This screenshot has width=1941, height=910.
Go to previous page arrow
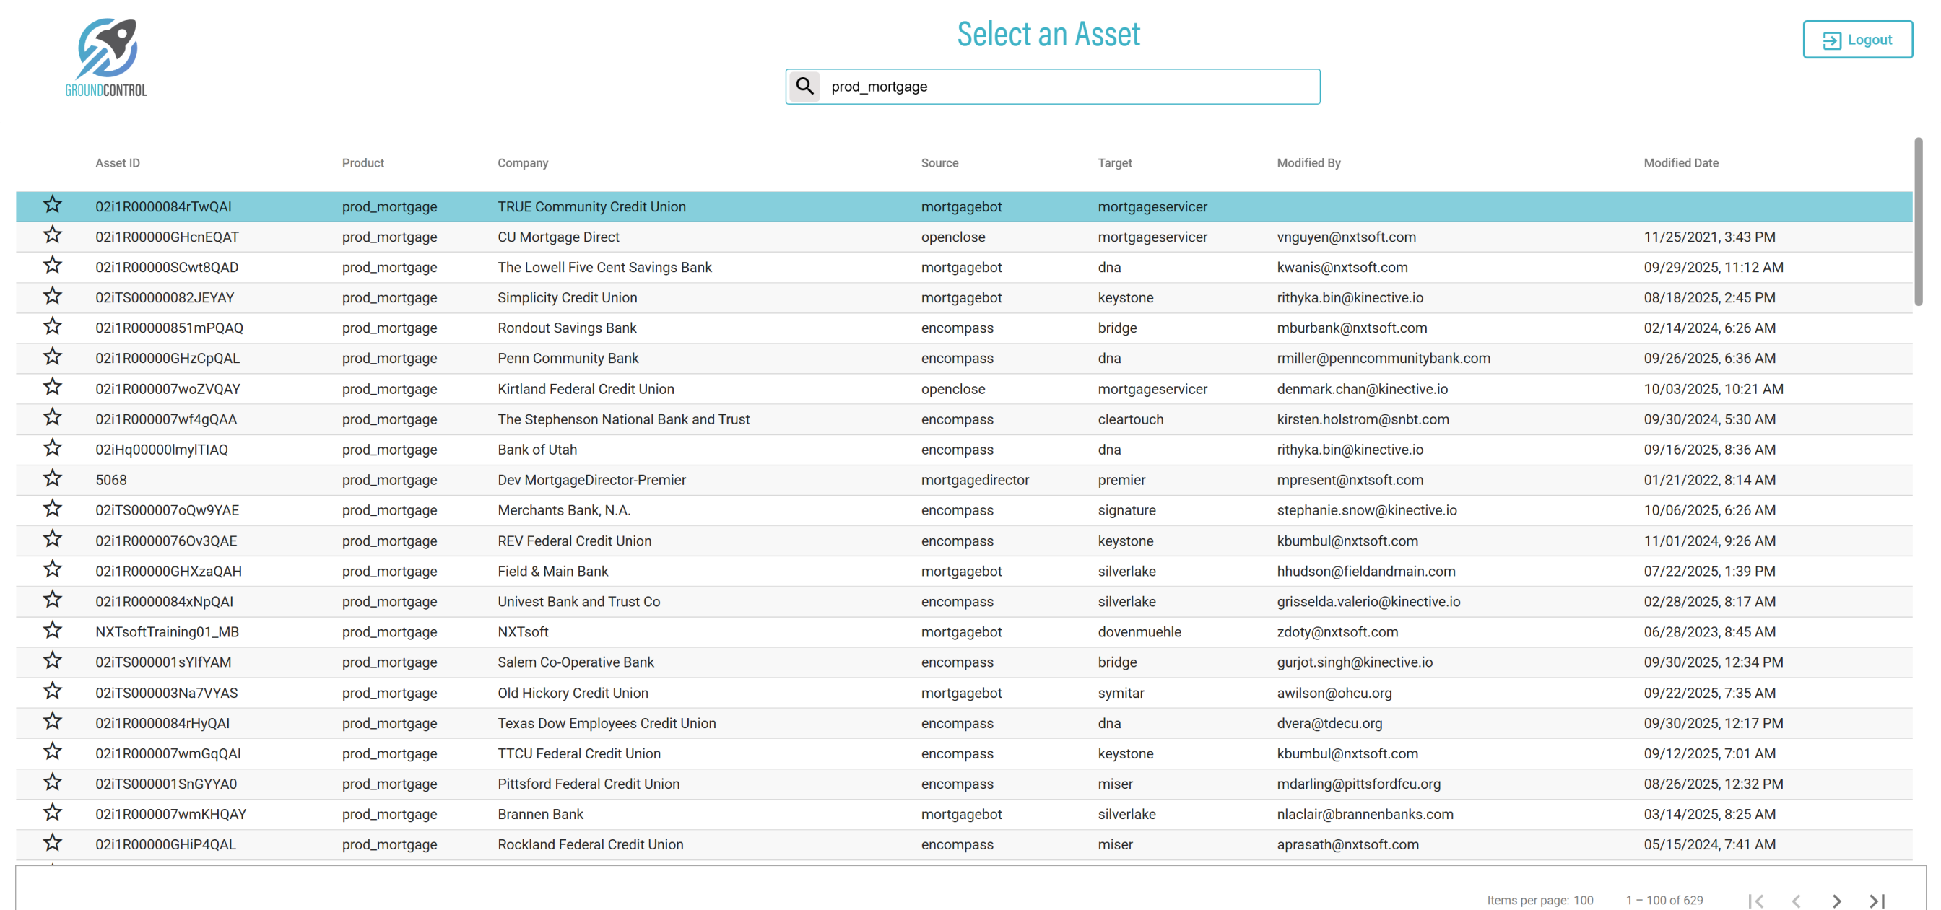[x=1797, y=900]
